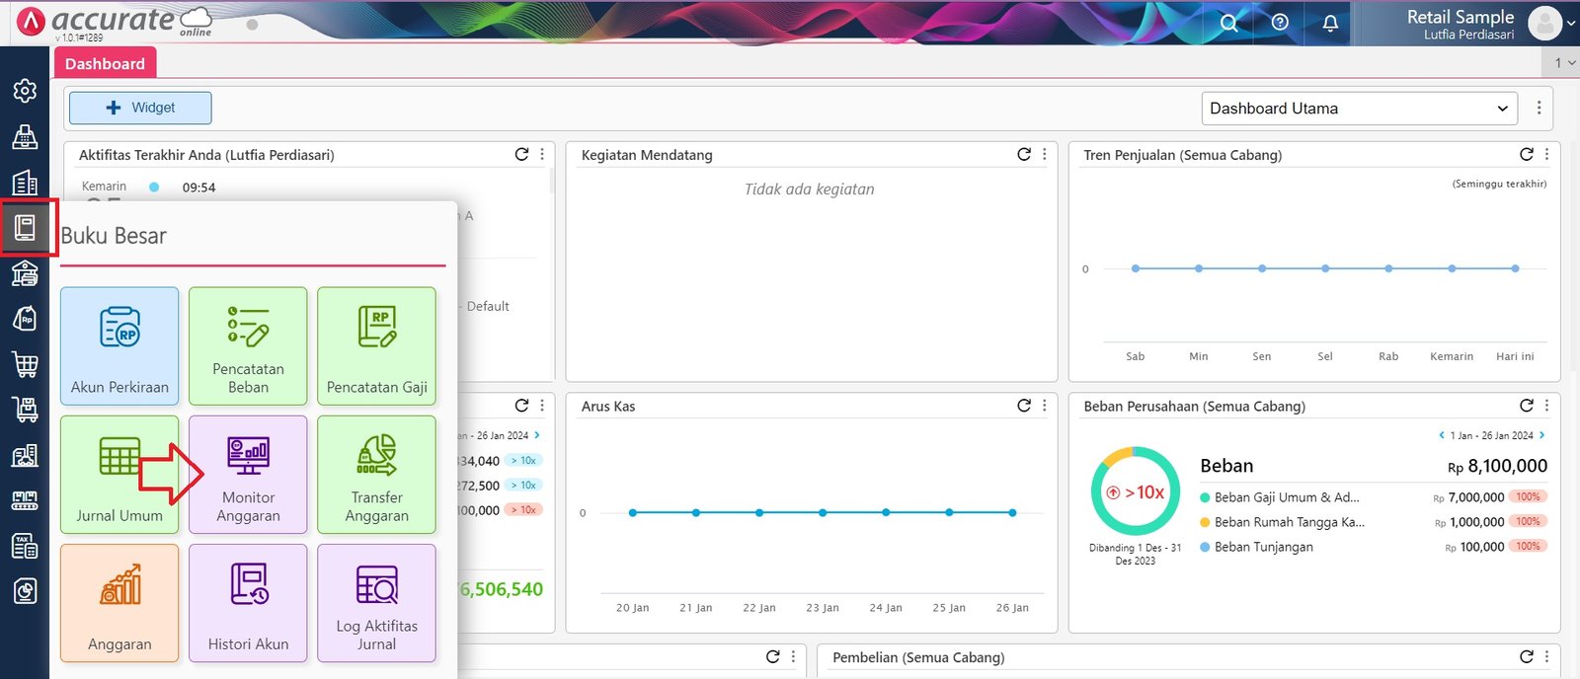
Task: Open the Akun Perkiraan menu tile
Action: pos(119,345)
